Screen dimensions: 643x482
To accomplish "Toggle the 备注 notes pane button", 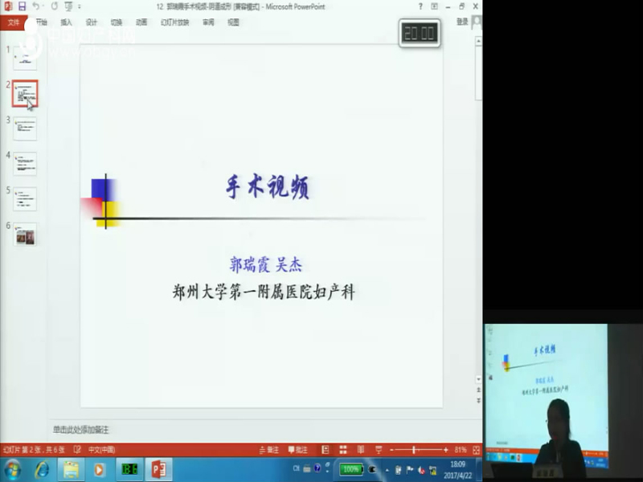I will [268, 450].
